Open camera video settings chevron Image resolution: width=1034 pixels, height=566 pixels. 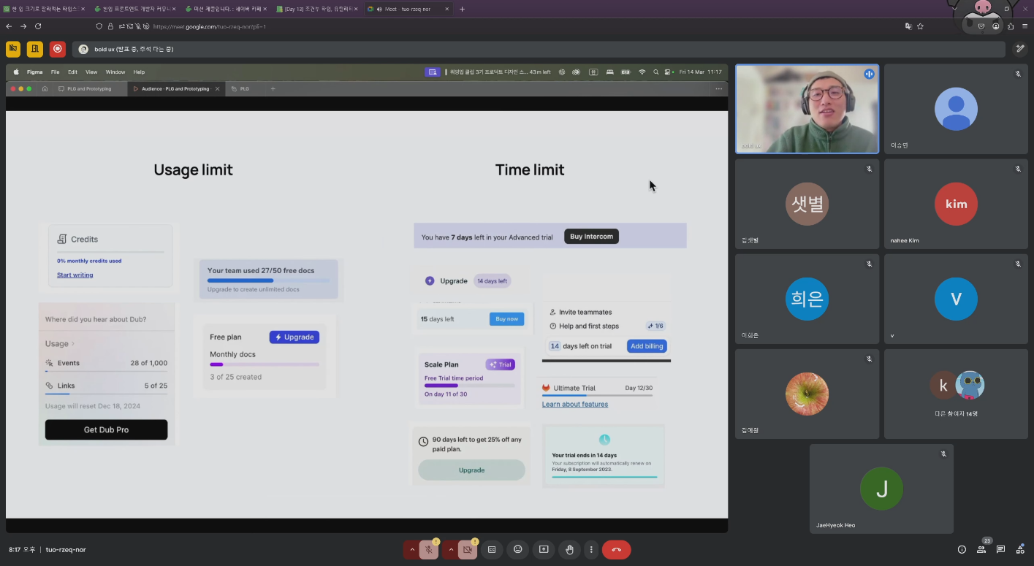pos(451,550)
